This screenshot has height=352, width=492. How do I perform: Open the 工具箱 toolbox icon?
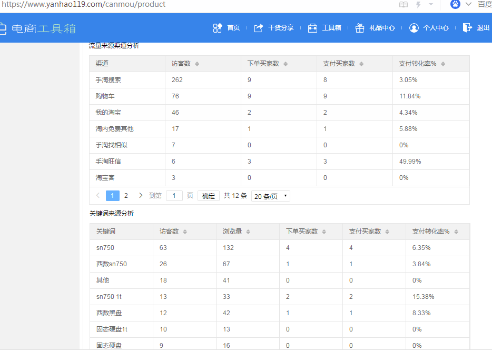(312, 28)
